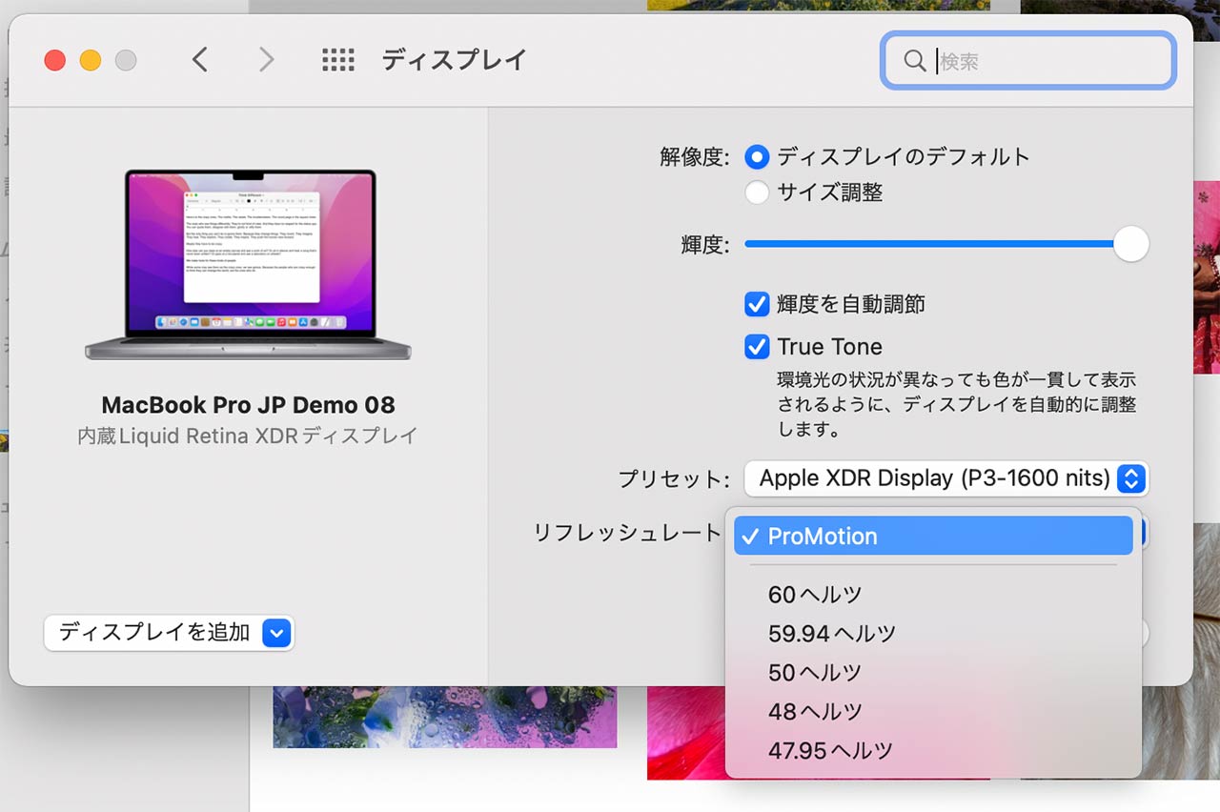
Task: Click MacBook Pro JP Demo 08 name
Action: (x=248, y=405)
